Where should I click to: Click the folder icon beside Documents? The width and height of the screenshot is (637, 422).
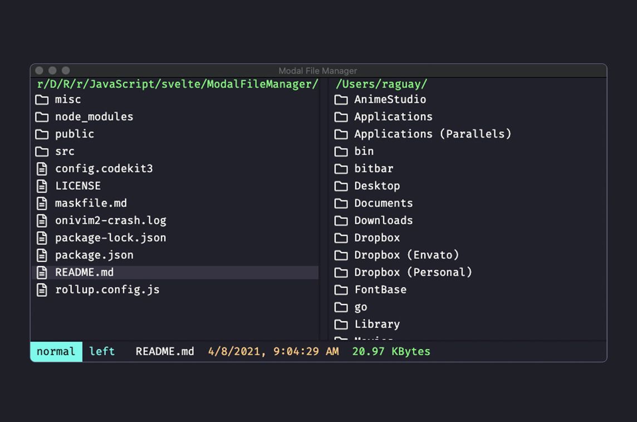pos(341,203)
